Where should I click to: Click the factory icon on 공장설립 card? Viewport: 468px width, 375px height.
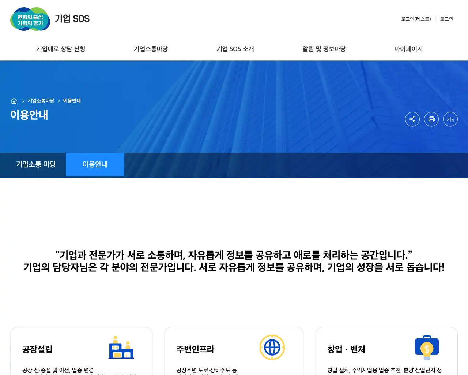point(121,348)
